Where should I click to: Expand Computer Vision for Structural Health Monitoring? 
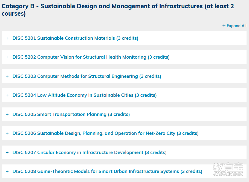91,57
